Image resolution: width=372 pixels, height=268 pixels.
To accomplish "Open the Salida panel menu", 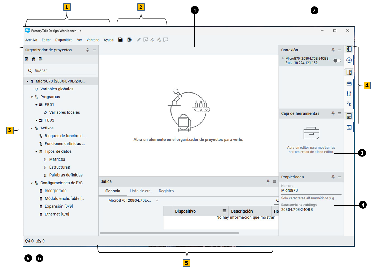I will pos(275,181).
